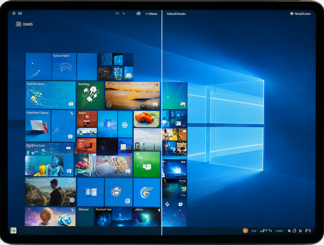Click the square document icon in system tray

click(x=289, y=231)
